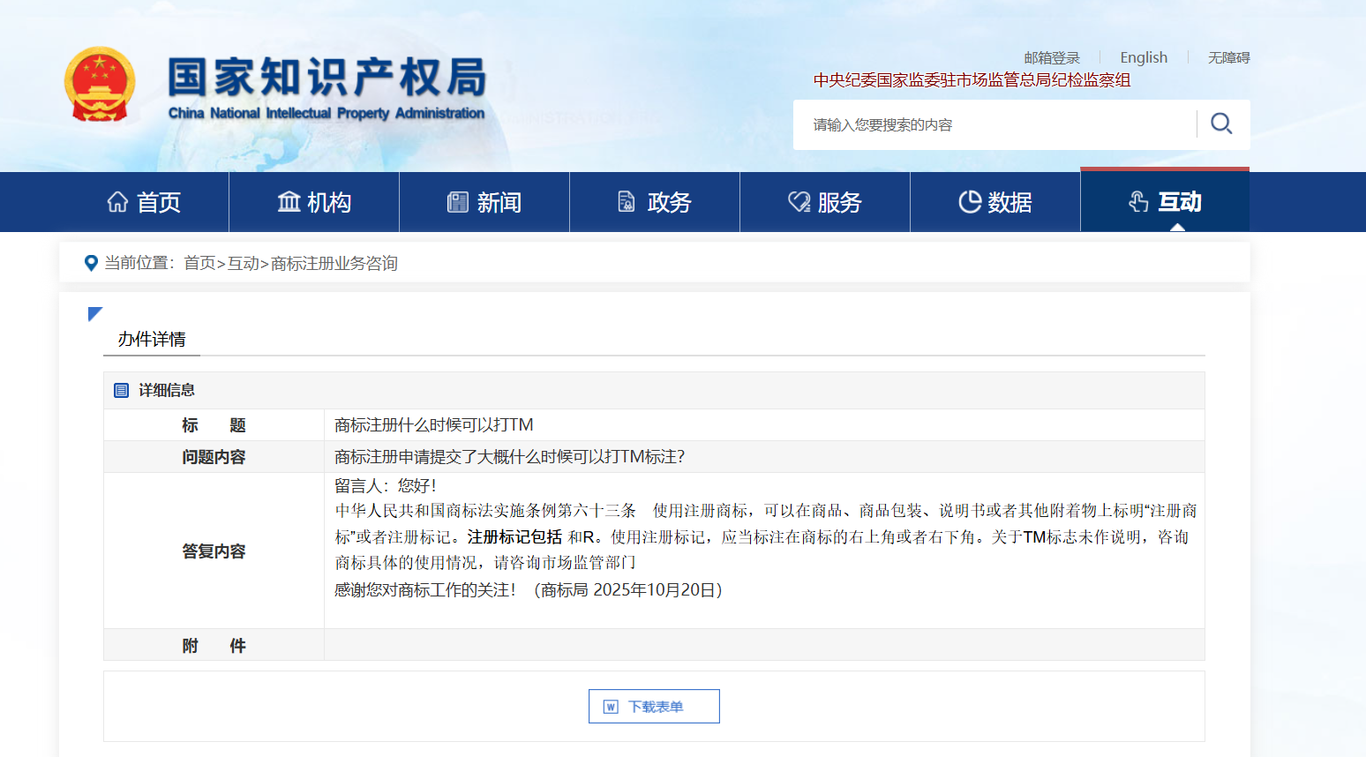Click the house icon for 首页
This screenshot has height=757, width=1366.
pos(117,202)
